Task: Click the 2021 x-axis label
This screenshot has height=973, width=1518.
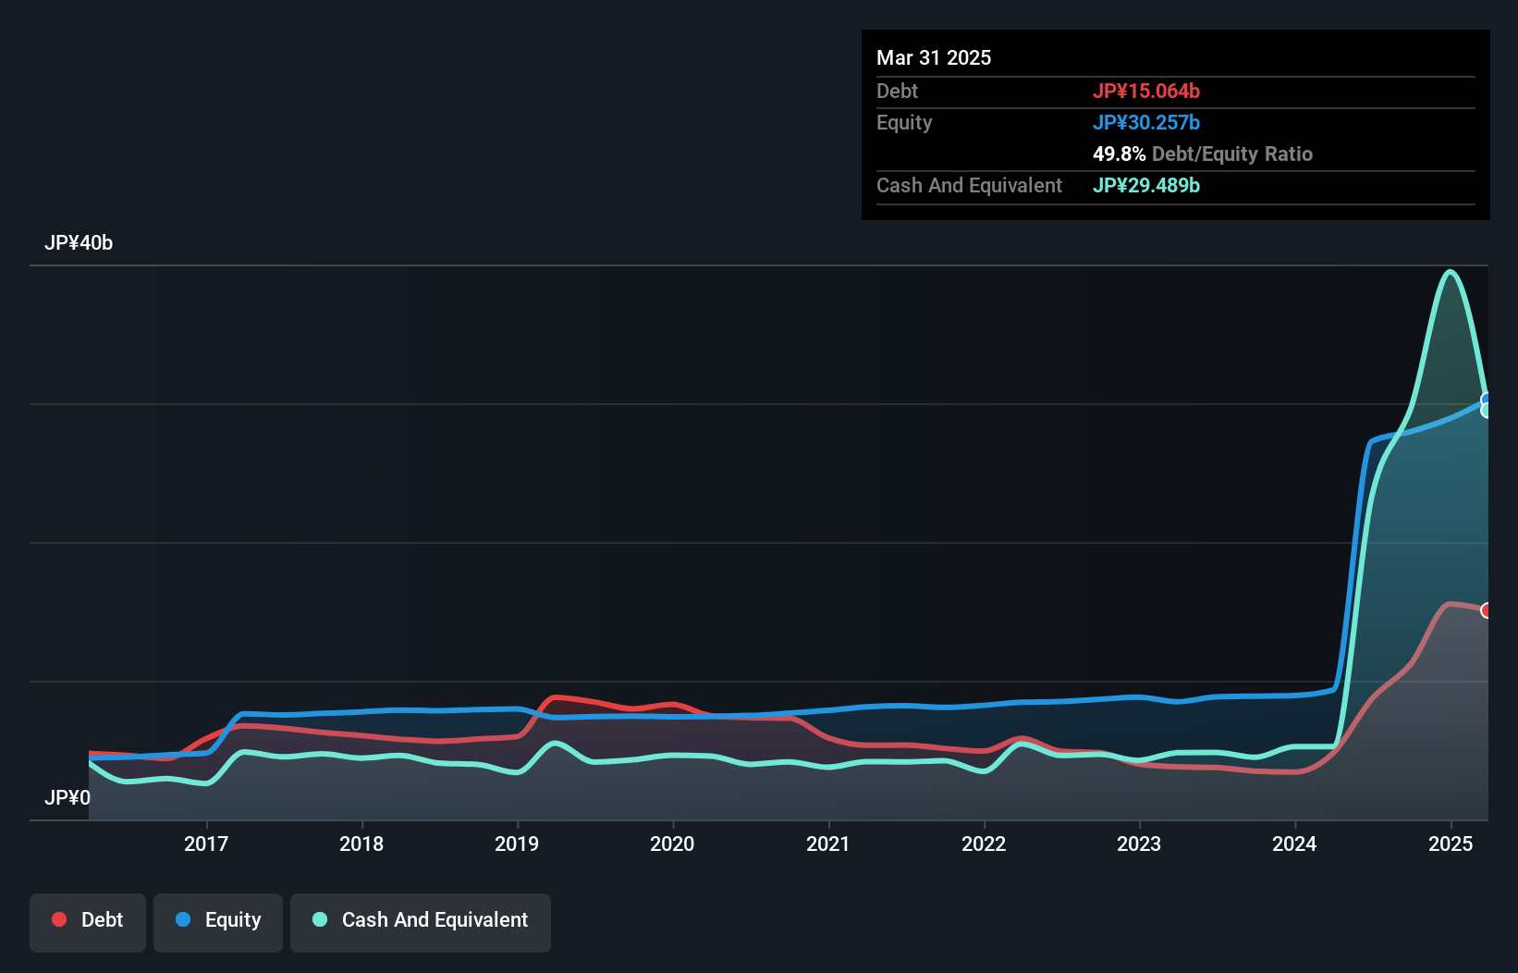Action: [828, 844]
